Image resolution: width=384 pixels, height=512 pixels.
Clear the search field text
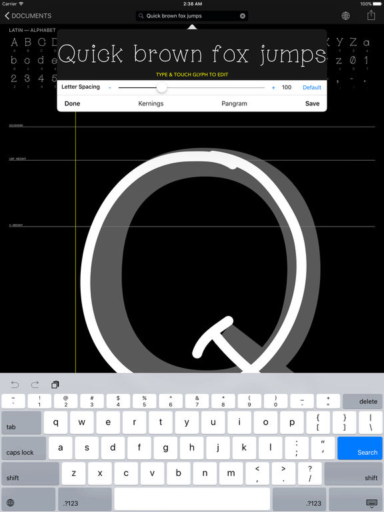(243, 16)
